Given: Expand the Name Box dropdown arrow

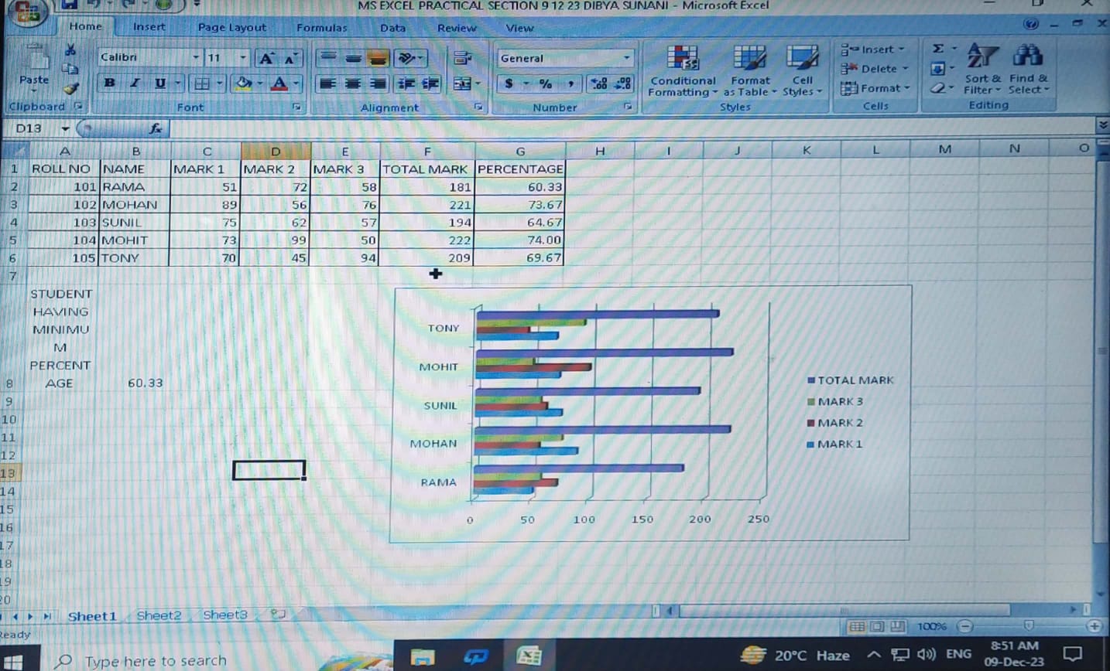Looking at the screenshot, I should coord(65,128).
